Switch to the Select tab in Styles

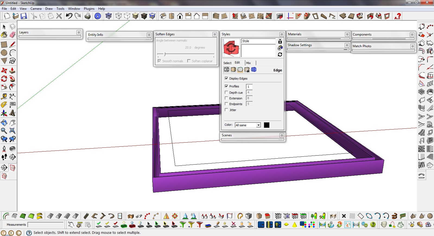pos(227,63)
